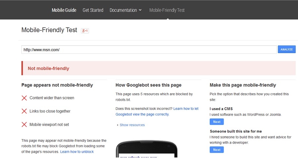Click Next under I used a CMS
The height and width of the screenshot is (158, 298).
[x=217, y=122]
